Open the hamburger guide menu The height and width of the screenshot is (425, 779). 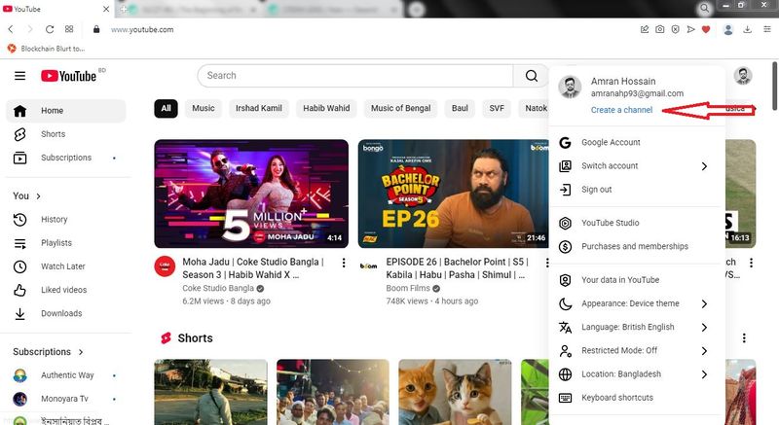(x=19, y=76)
